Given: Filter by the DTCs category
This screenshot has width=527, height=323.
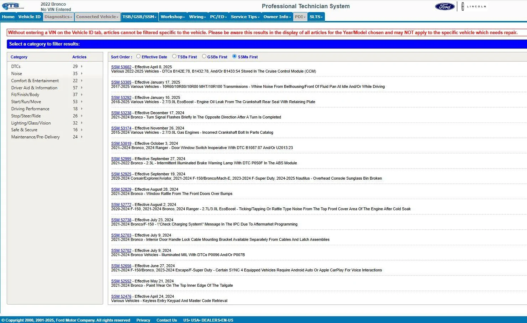Looking at the screenshot, I should point(16,67).
